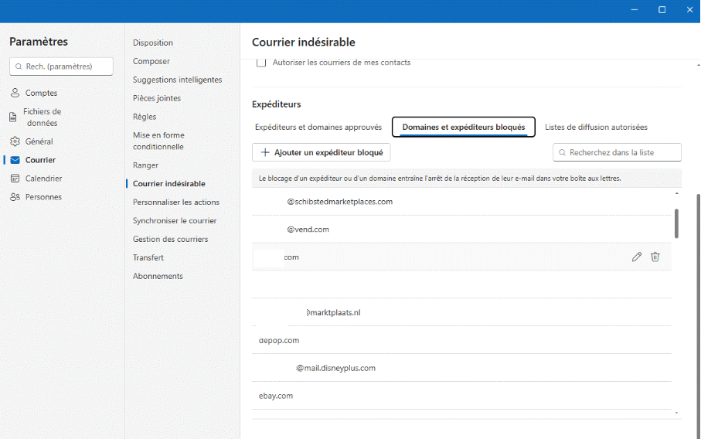Open Comptes via its person icon
This screenshot has width=701, height=439.
[15, 93]
